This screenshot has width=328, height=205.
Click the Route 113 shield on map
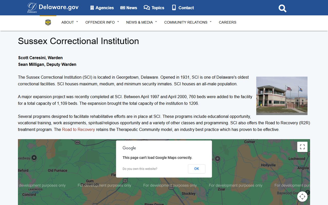(x=171, y=188)
